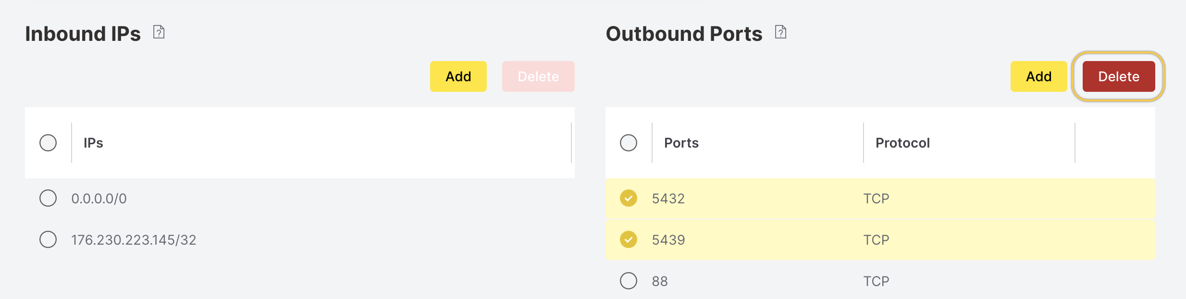Select the 0.0.0.0/0 IP row checkbox

[48, 198]
